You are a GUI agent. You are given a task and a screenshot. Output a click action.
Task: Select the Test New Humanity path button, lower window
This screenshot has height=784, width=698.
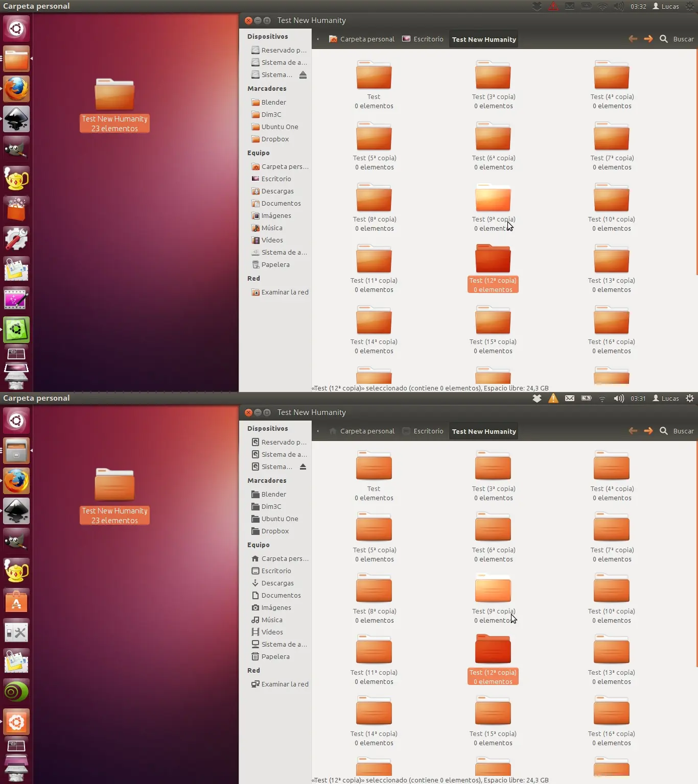point(484,431)
